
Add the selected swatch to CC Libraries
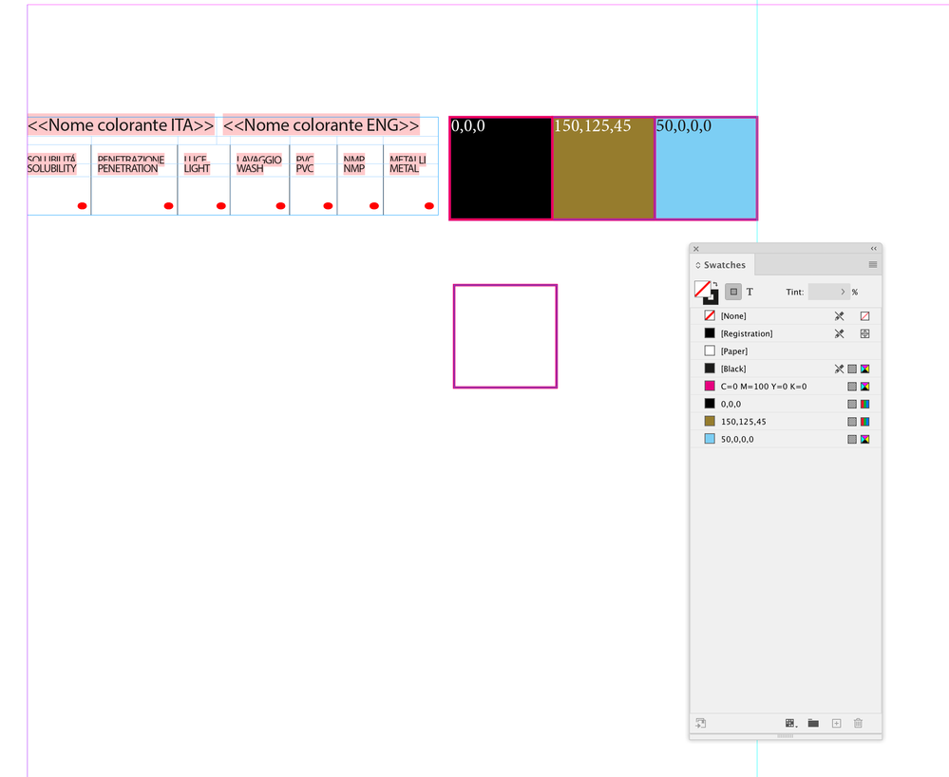pyautogui.click(x=700, y=723)
